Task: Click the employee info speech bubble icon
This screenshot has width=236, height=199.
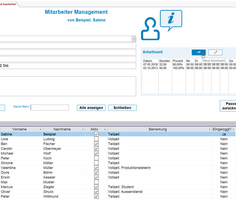Action: pos(171,21)
